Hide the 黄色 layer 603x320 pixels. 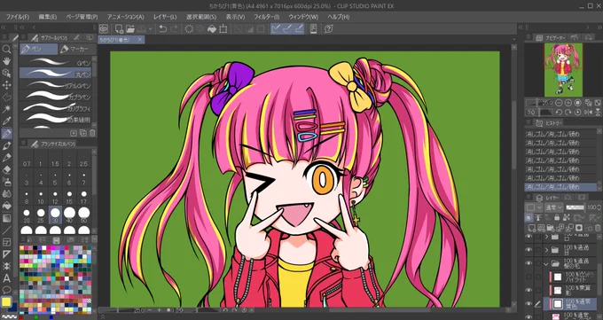tap(529, 304)
